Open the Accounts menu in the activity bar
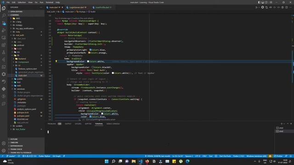The width and height of the screenshot is (294, 165). (x=4, y=143)
